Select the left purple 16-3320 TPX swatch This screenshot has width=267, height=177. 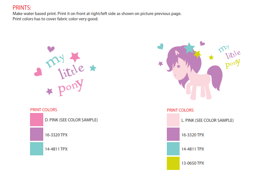(37, 134)
